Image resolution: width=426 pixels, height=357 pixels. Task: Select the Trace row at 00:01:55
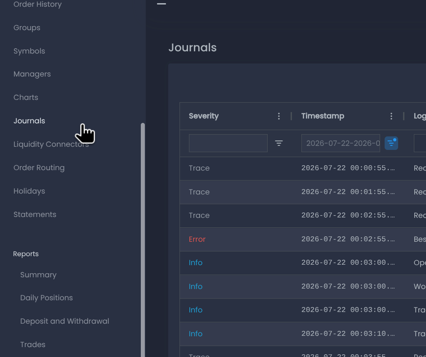[303, 192]
